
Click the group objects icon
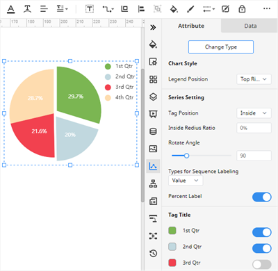158,9
